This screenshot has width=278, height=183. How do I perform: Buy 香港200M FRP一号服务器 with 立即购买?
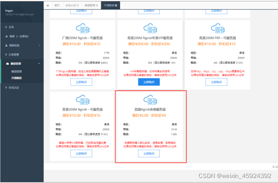pos(216,82)
